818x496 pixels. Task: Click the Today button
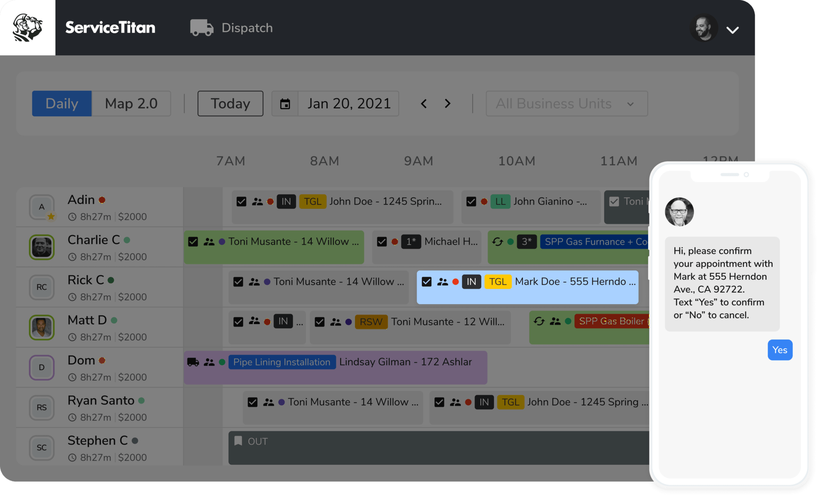[x=230, y=104]
